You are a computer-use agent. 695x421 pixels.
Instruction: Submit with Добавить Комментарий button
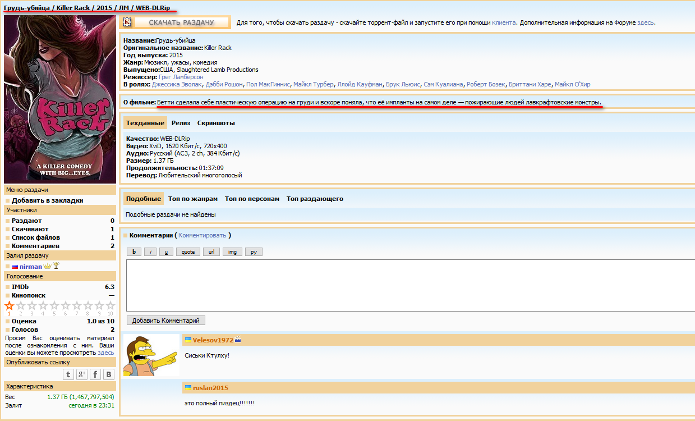coord(166,321)
